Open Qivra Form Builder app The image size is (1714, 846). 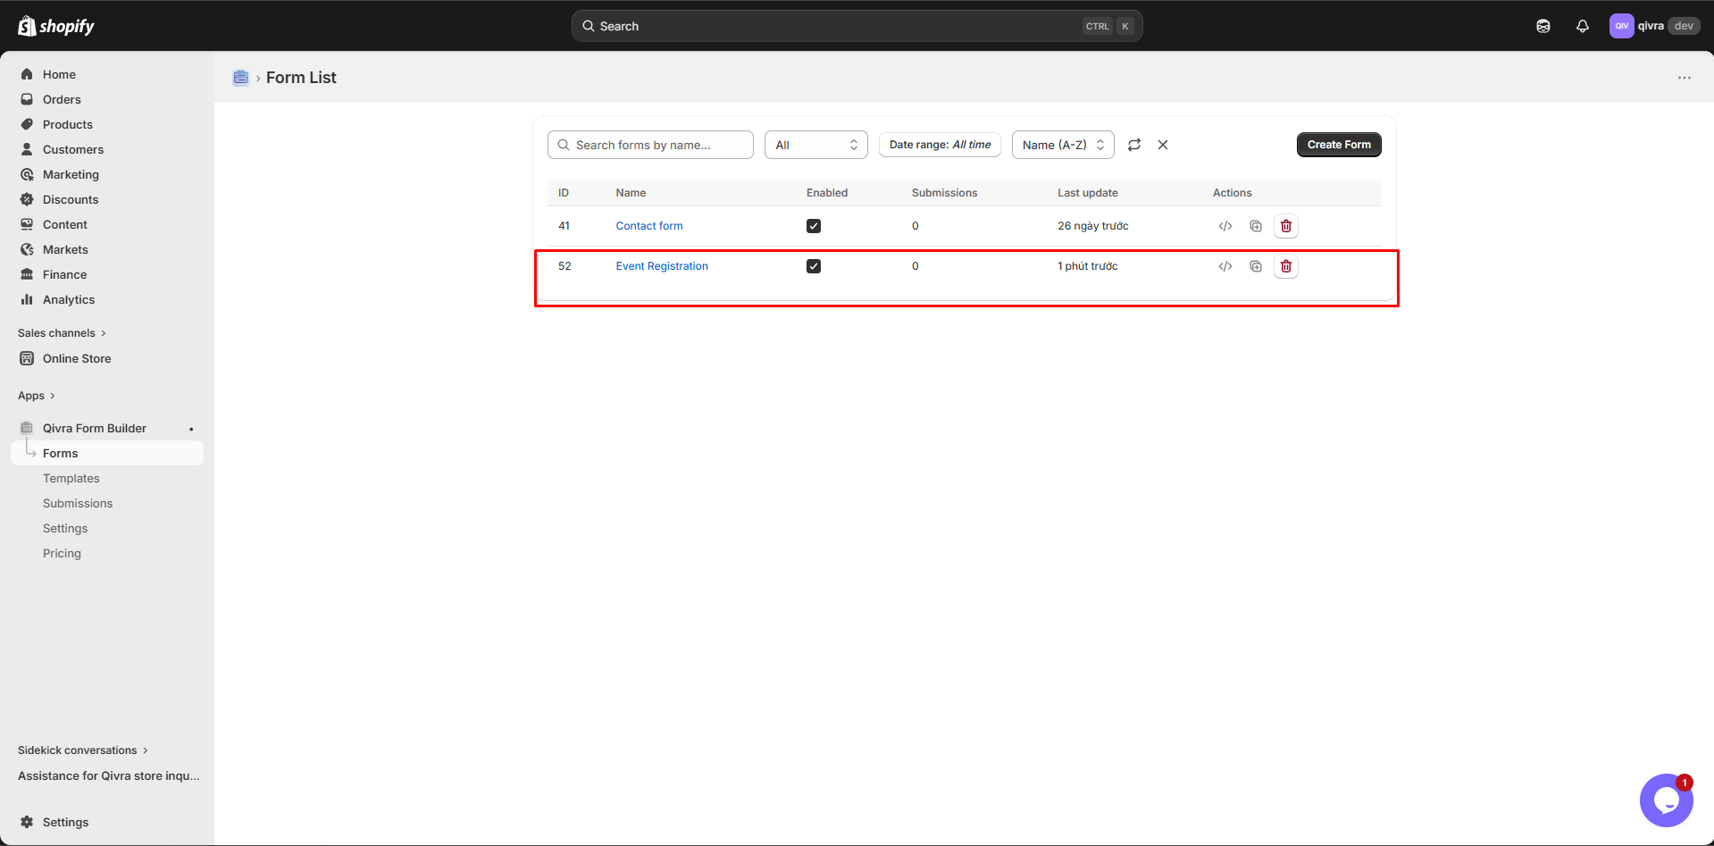[95, 428]
